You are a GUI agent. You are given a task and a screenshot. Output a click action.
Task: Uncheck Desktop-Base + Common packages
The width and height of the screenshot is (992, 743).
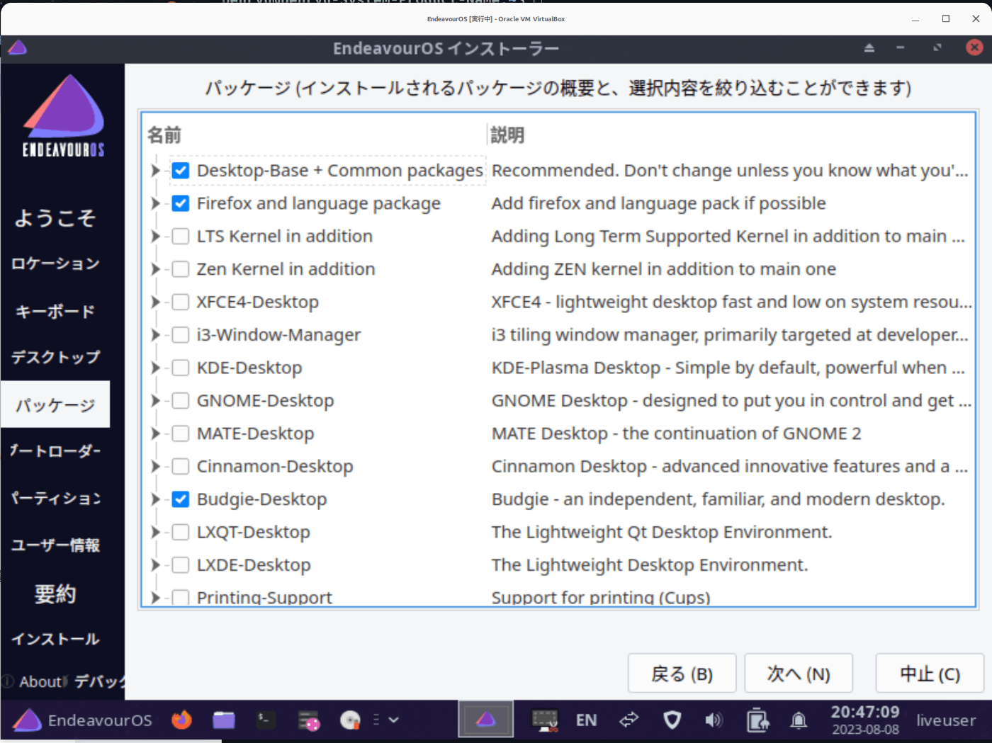coord(181,171)
